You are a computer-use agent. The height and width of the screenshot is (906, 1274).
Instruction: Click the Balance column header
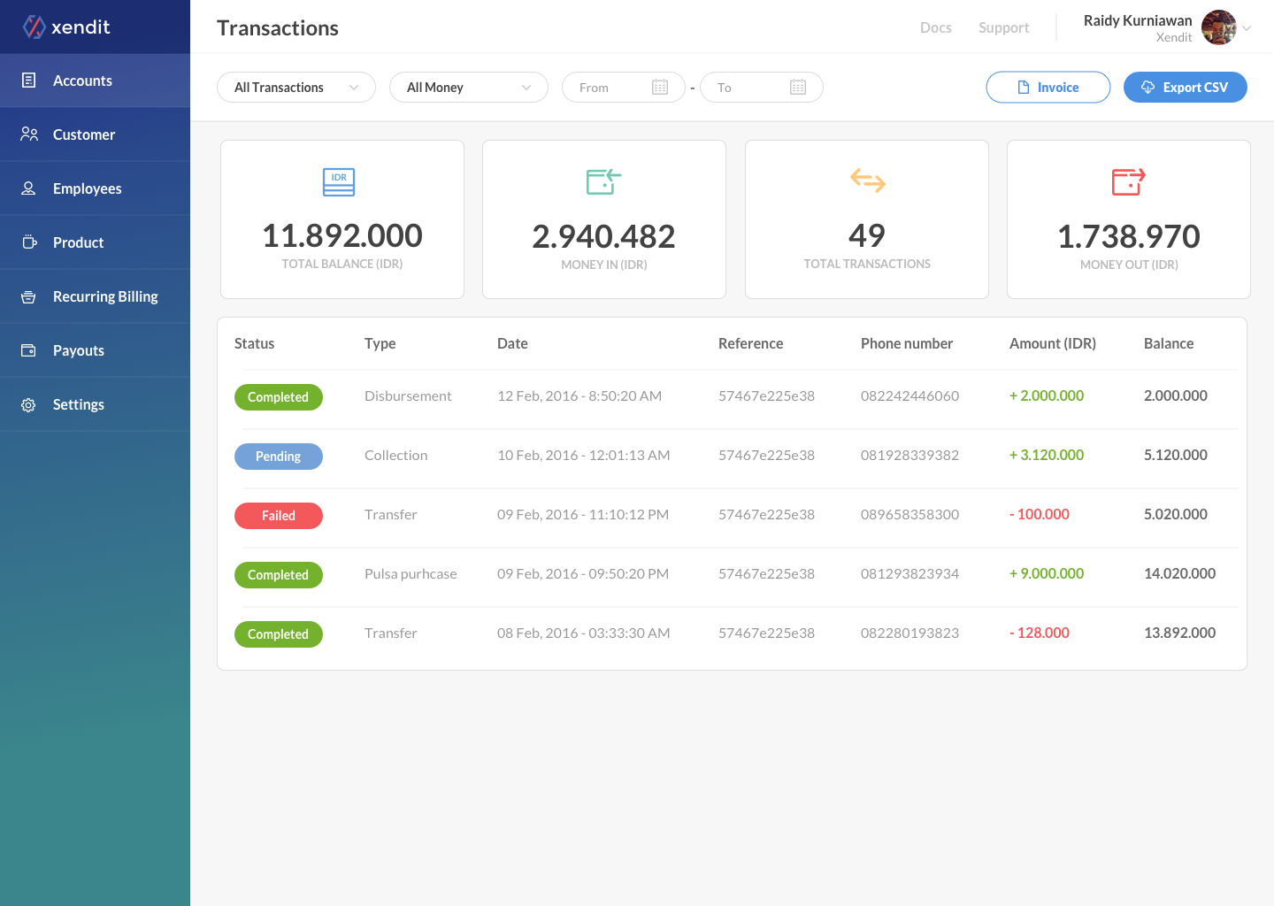point(1169,343)
